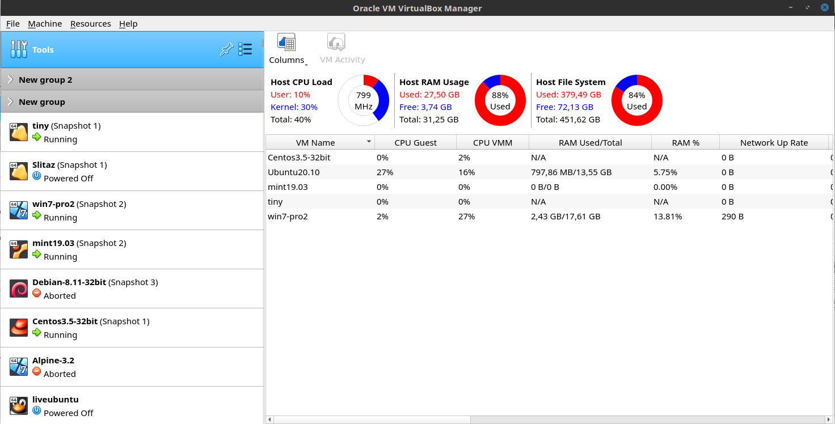This screenshot has height=424, width=835.
Task: Click the win7-pro2 table row name
Action: click(288, 217)
